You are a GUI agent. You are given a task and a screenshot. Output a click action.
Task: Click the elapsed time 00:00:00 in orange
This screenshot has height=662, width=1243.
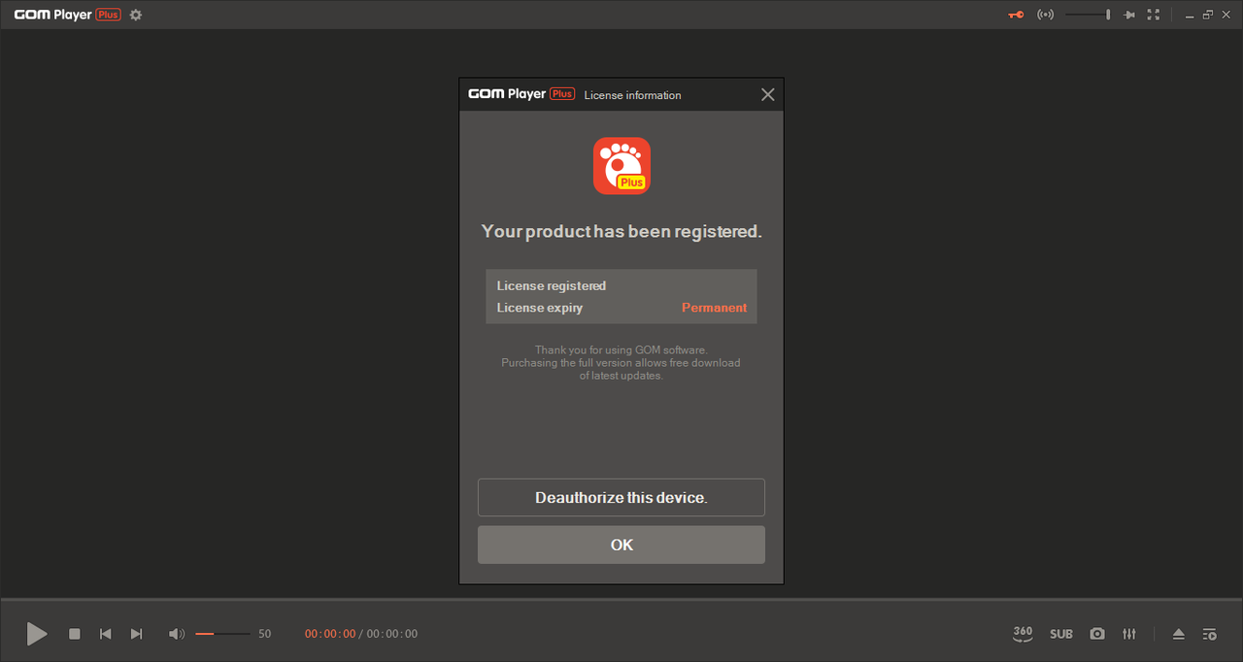(330, 634)
